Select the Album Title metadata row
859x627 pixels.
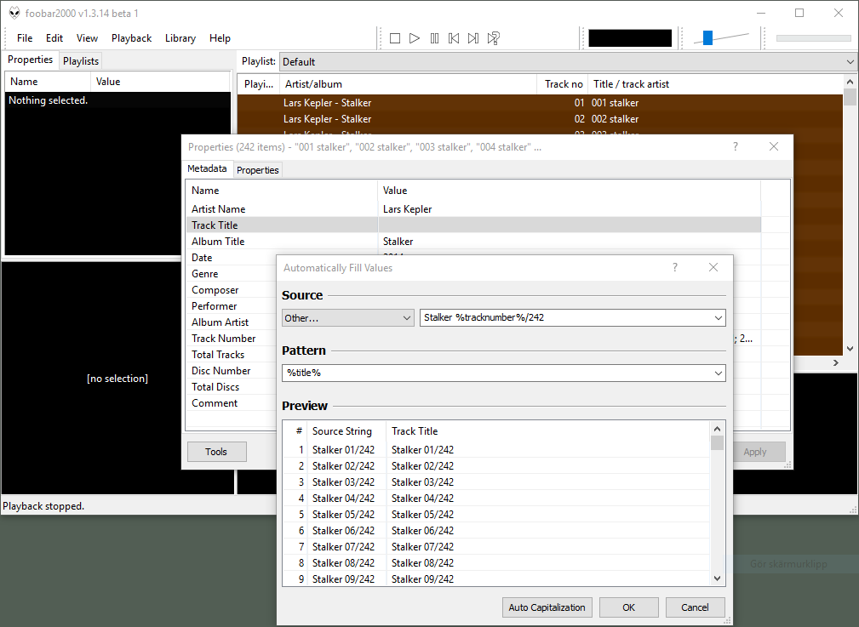point(218,242)
